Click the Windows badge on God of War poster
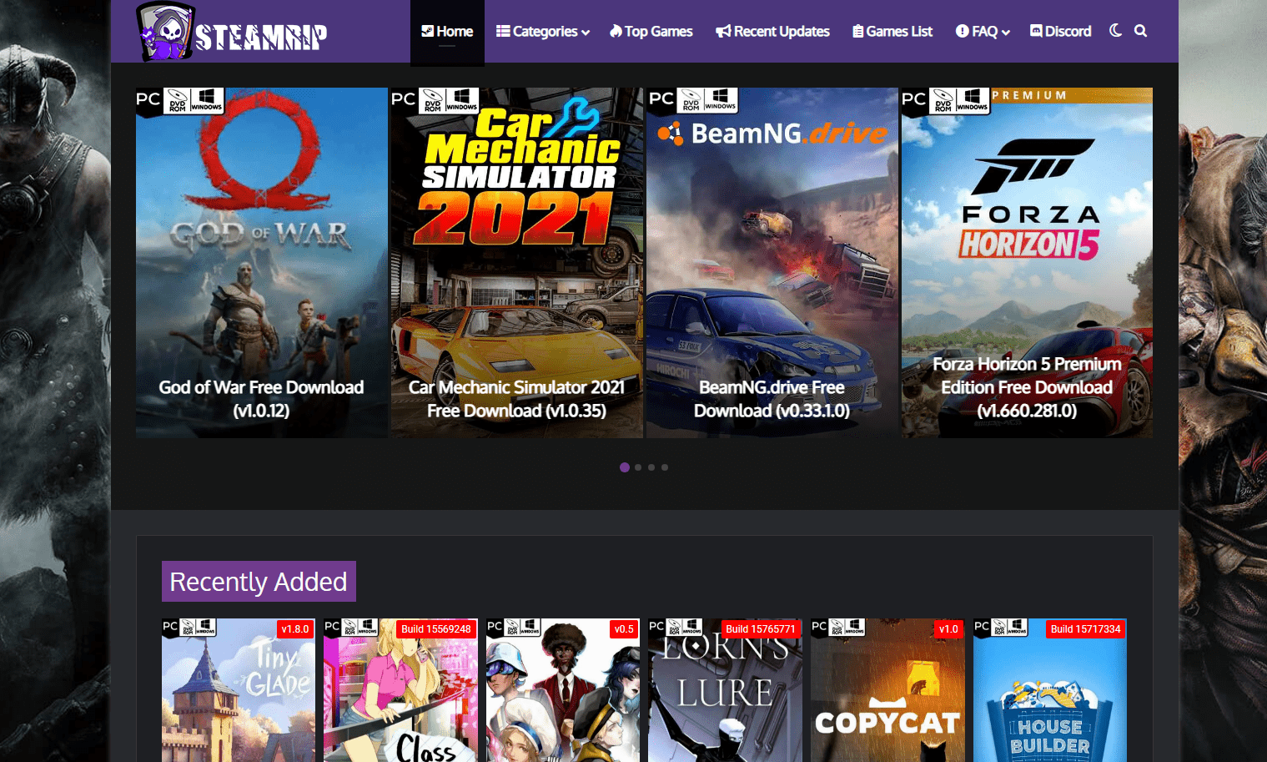Viewport: 1267px width, 762px height. pyautogui.click(x=208, y=99)
